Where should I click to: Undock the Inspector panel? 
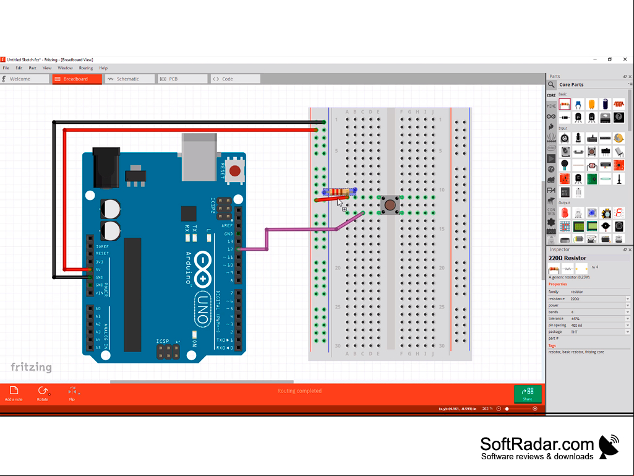(x=625, y=249)
